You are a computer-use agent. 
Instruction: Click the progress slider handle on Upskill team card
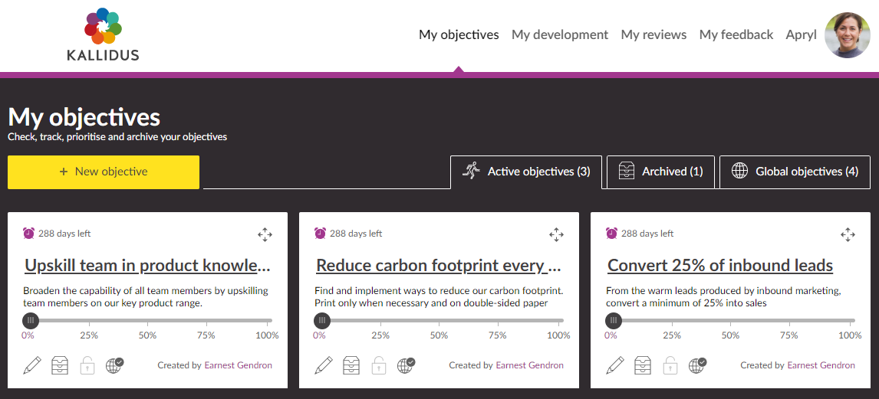[29, 320]
